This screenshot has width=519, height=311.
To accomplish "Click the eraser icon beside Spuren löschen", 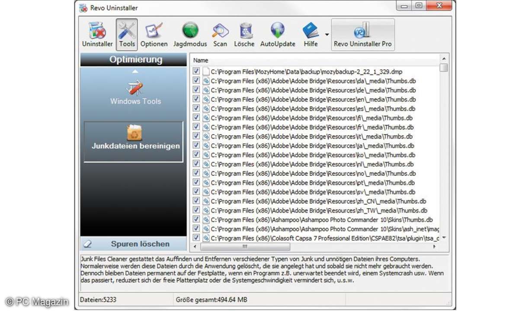I will coord(87,244).
